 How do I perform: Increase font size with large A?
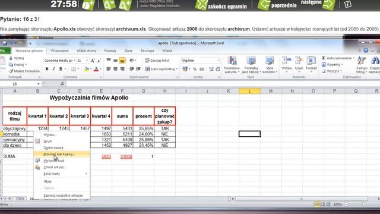coord(93,61)
